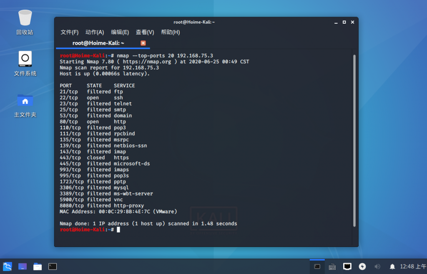The width and height of the screenshot is (427, 274).
Task: Click the 23/tcp filtered telnet row
Action: [95, 104]
